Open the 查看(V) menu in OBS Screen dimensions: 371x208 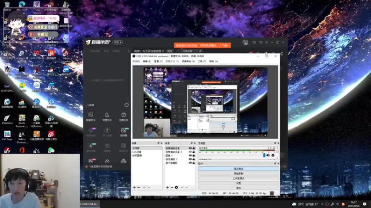(x=158, y=61)
